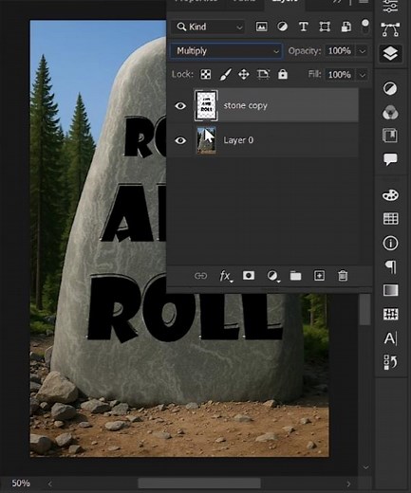Click the vertical scrollbar down arrow

click(x=365, y=467)
